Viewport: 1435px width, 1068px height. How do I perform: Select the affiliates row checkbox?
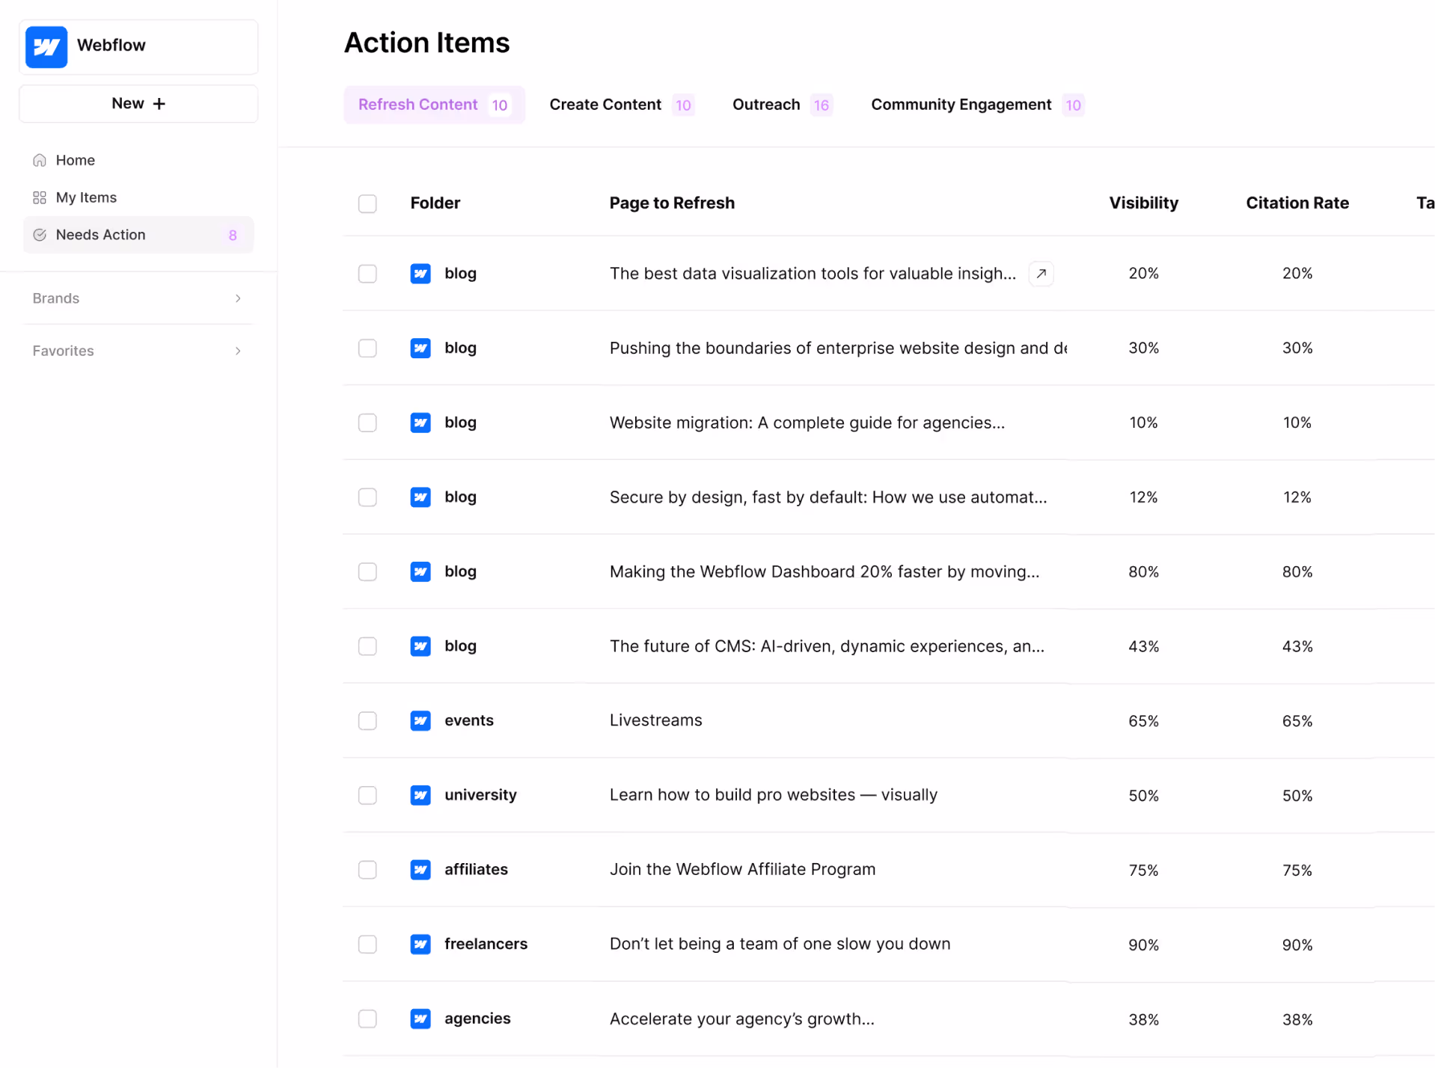pyautogui.click(x=367, y=870)
